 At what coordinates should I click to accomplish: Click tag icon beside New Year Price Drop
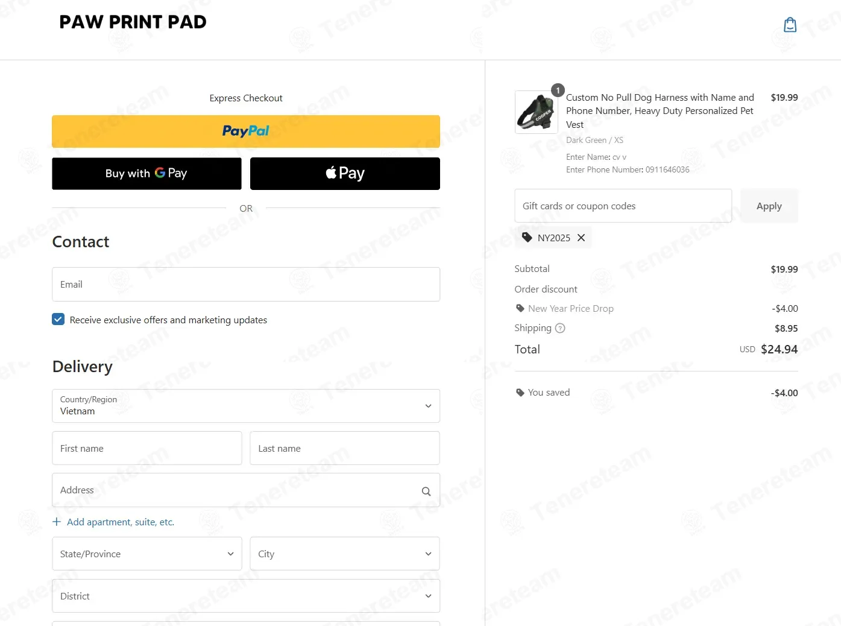click(x=520, y=308)
